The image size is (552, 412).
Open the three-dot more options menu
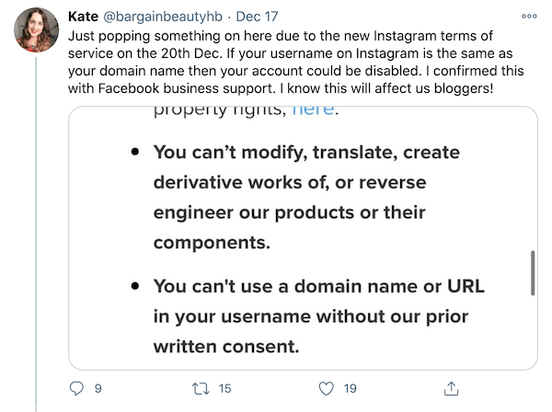tap(529, 17)
